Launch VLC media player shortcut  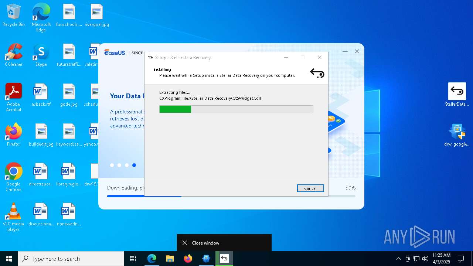pyautogui.click(x=14, y=217)
